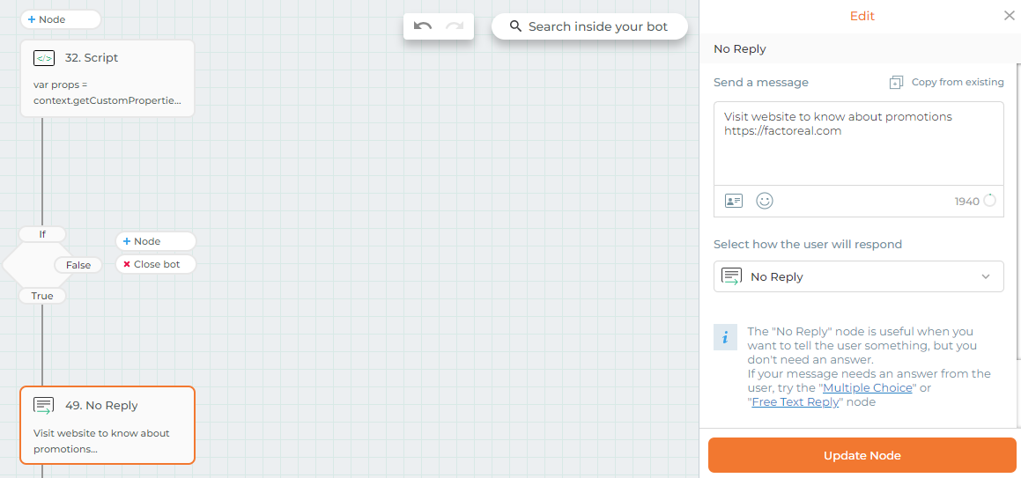Open the Free Text Reply link
The width and height of the screenshot is (1021, 478).
(x=795, y=402)
